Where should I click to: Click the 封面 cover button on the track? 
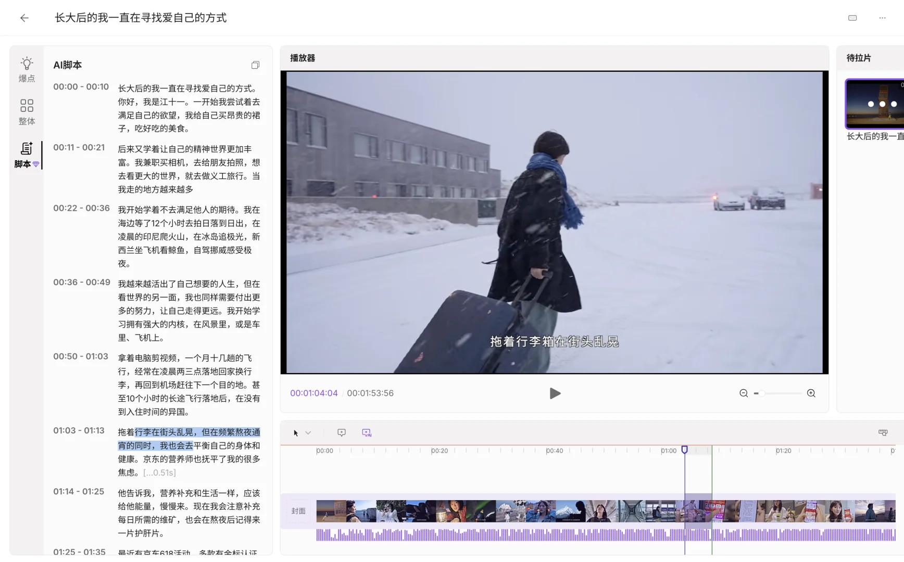coord(298,511)
